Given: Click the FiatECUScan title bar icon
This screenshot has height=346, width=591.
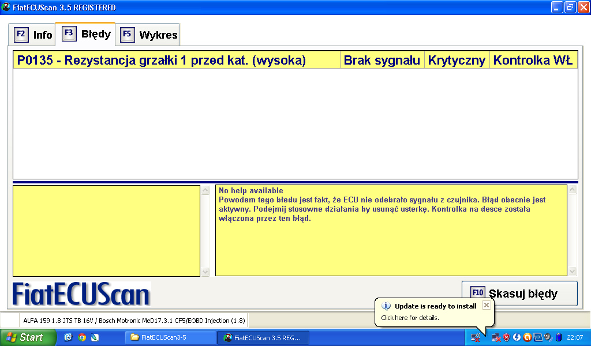Looking at the screenshot, I should point(6,7).
